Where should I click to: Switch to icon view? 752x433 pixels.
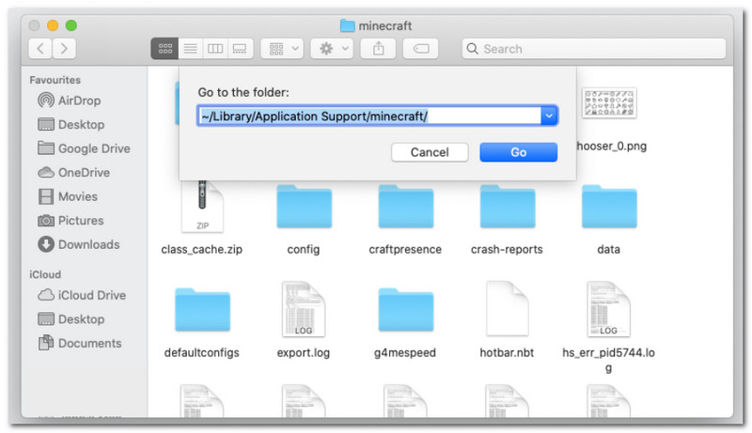click(165, 49)
